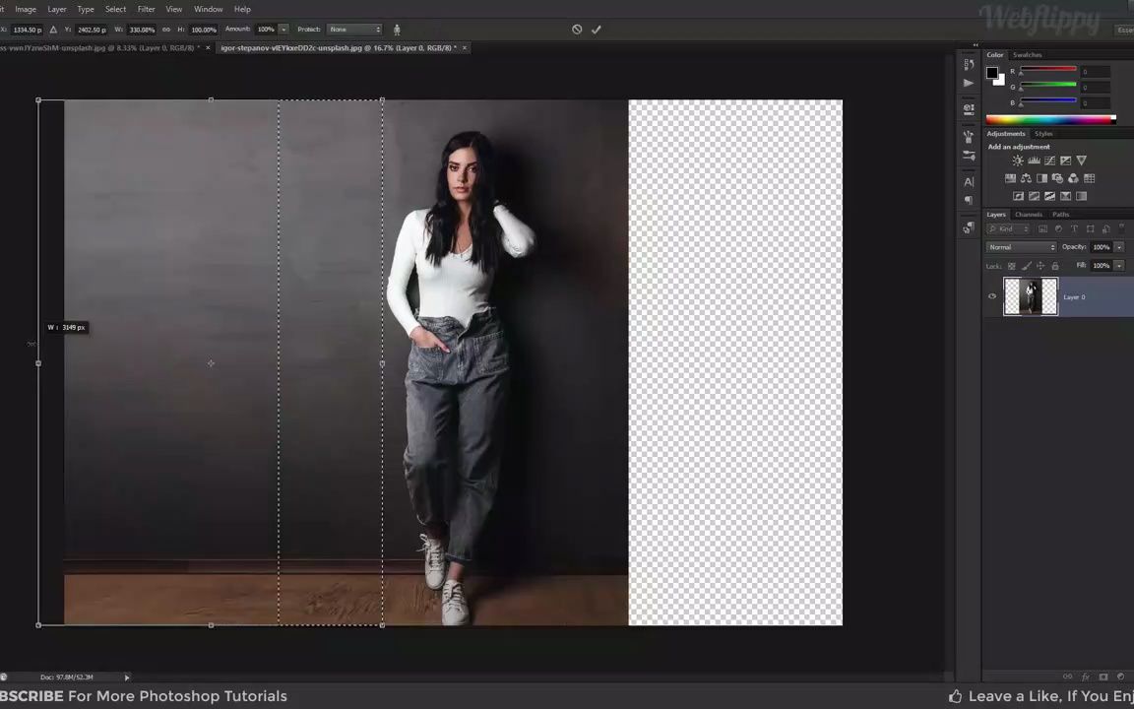Switch to the Channels tab
This screenshot has width=1134, height=709.
1029,214
